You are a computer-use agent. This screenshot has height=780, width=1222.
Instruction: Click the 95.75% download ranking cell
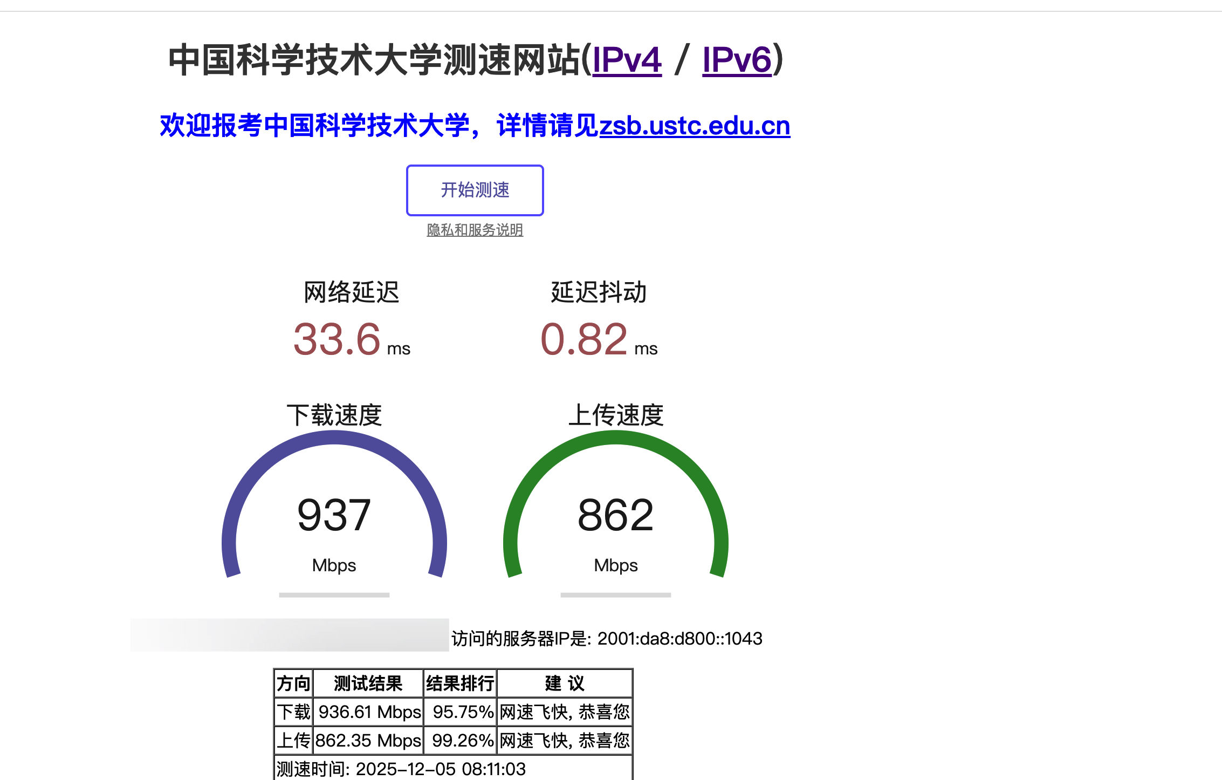tap(463, 712)
